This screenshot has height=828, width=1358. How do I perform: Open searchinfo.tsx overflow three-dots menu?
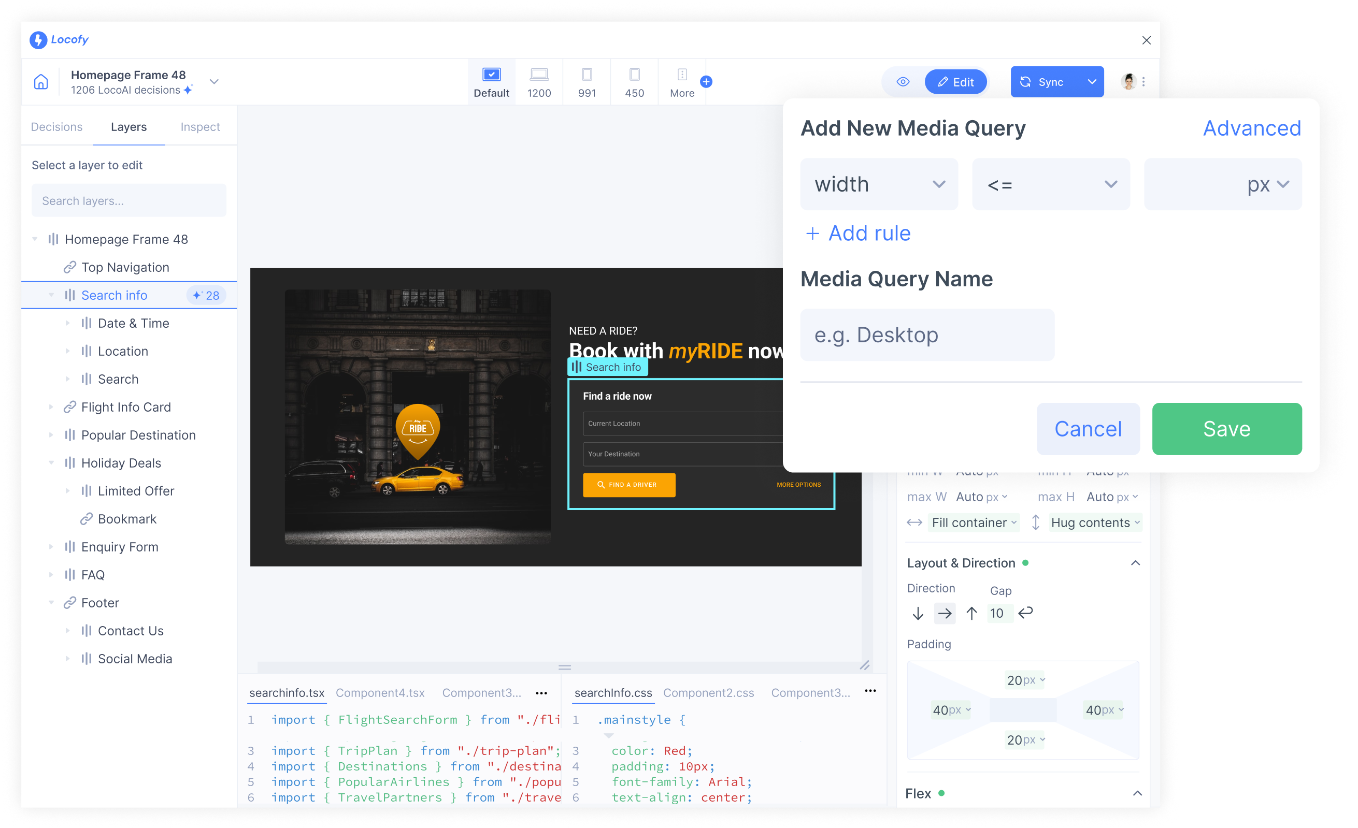point(541,693)
